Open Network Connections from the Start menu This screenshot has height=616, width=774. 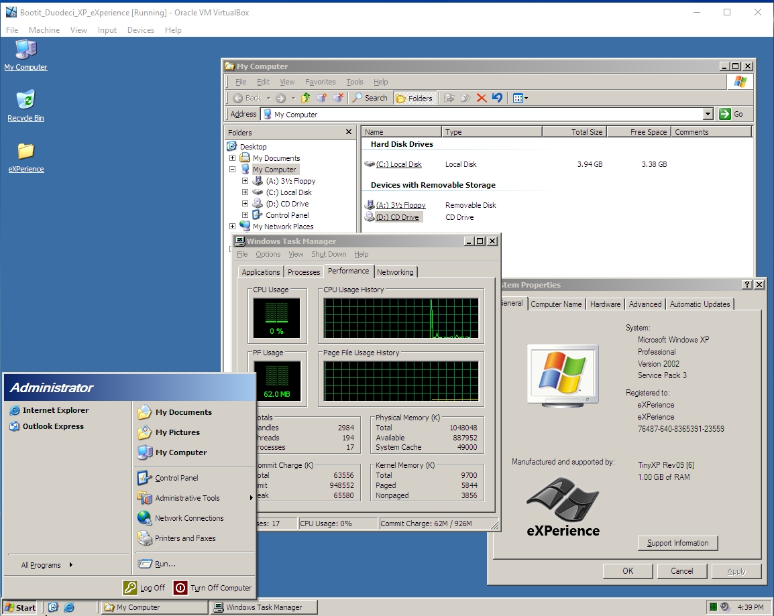click(x=180, y=518)
